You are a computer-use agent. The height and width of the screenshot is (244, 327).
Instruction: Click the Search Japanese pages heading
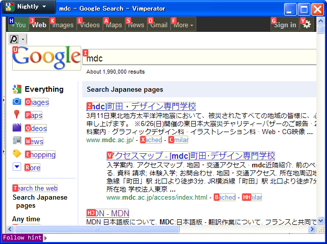pyautogui.click(x=125, y=89)
